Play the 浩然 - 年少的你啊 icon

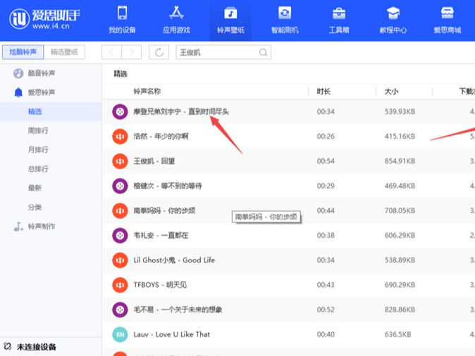point(120,136)
